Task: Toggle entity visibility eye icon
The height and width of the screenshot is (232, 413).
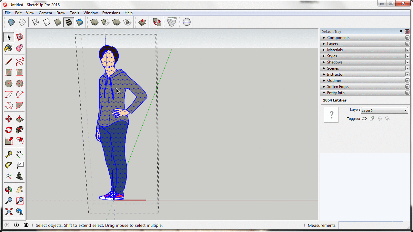Action: tap(364, 119)
